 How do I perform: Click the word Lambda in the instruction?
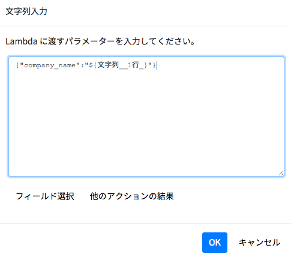click(x=22, y=41)
